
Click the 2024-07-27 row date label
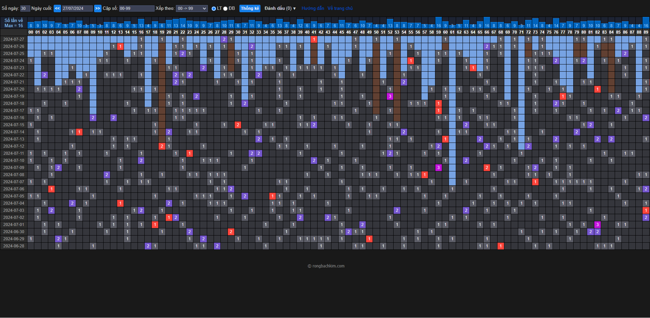click(14, 39)
